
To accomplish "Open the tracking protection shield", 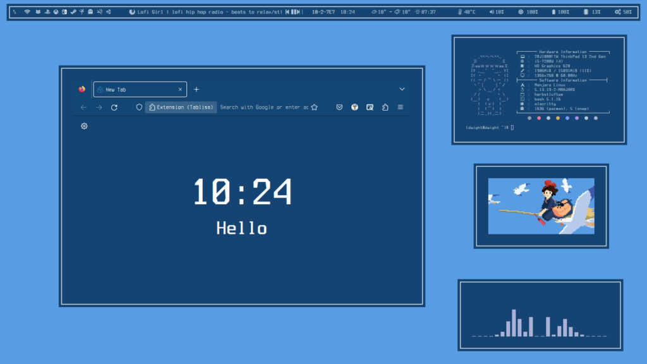I will click(139, 107).
